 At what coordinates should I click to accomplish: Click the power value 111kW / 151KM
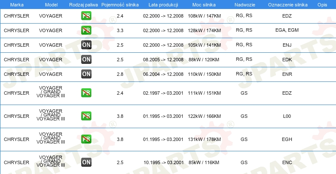pos(204,93)
